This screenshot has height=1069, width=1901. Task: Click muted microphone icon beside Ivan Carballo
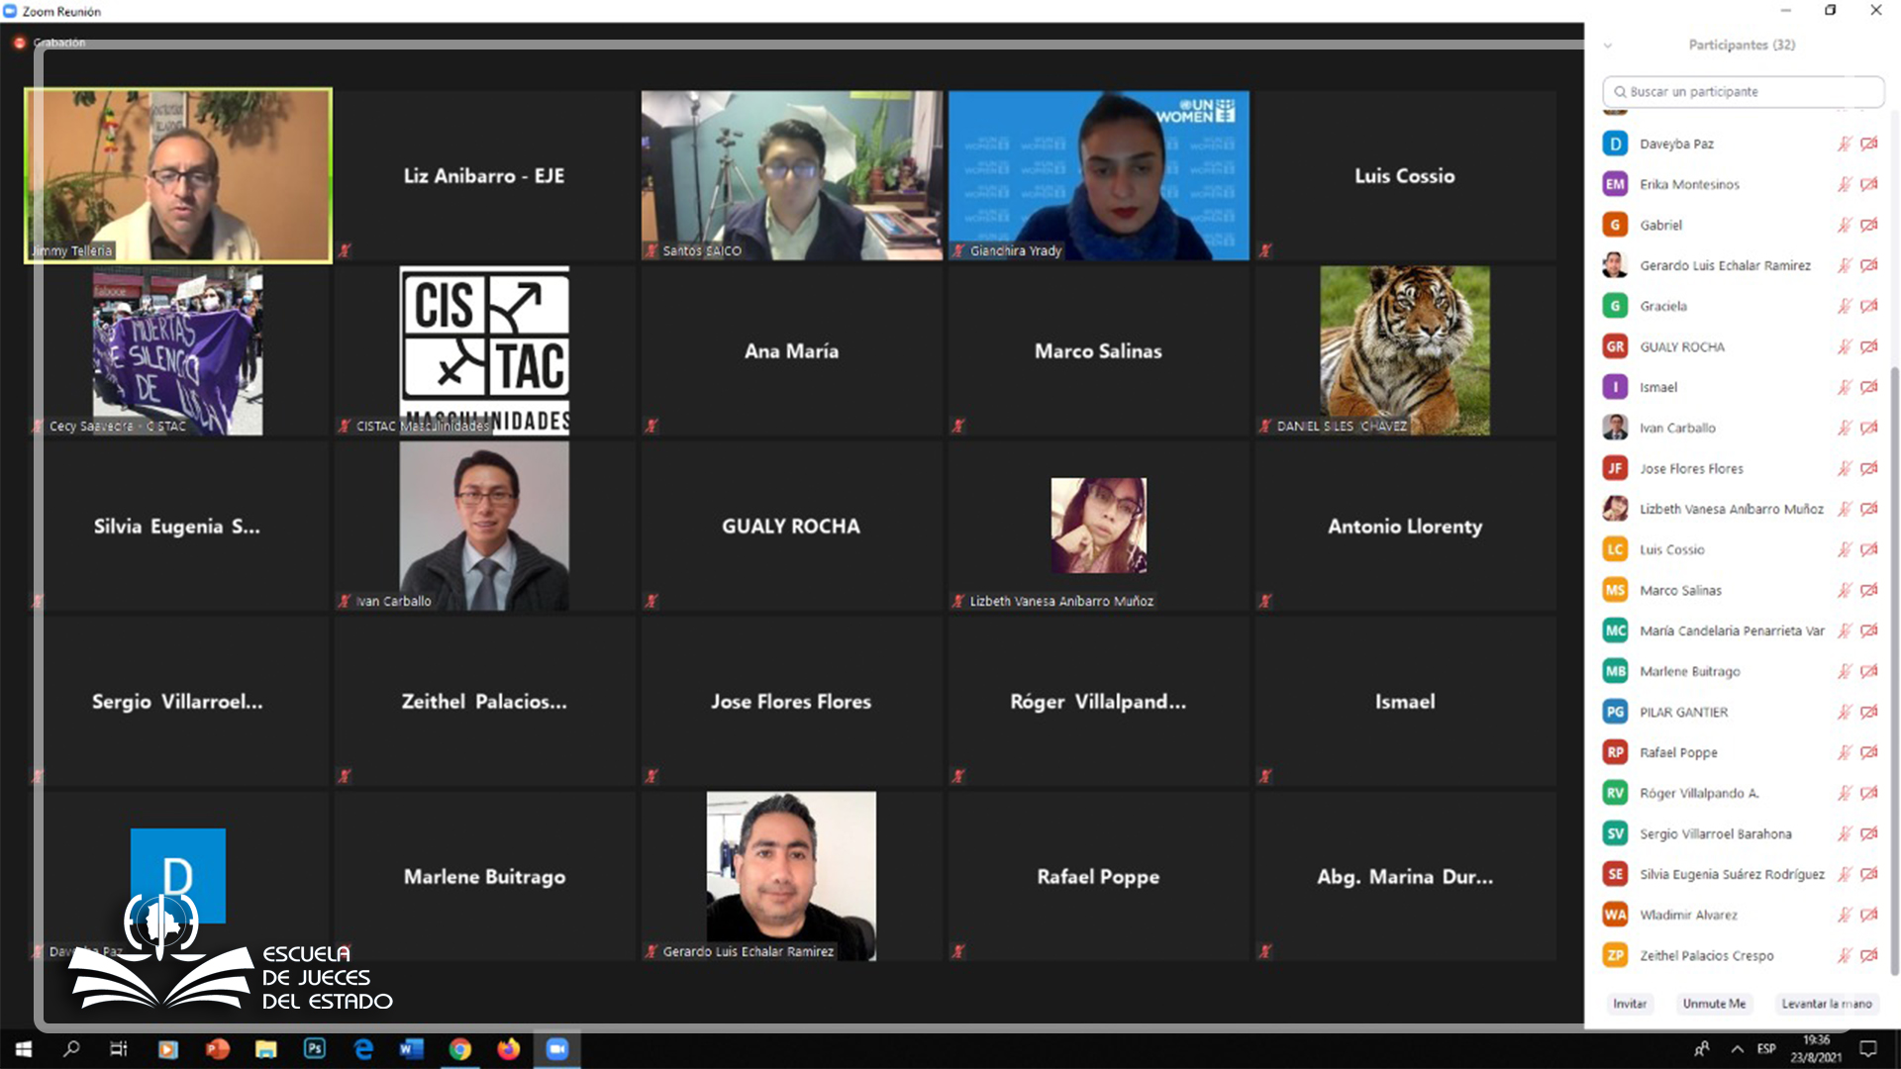coord(1845,428)
